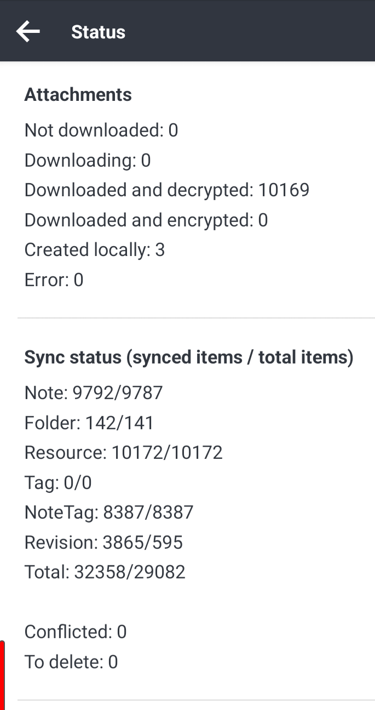
Task: Click the 'Conflicted: 0' entry
Action: [75, 632]
